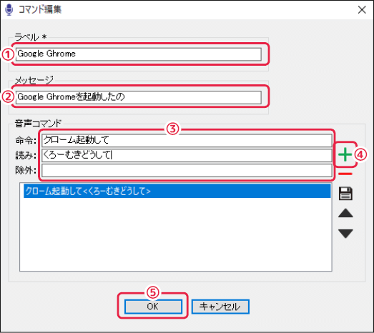Move the command down with the down triangle icon
Image resolution: width=374 pixels, height=333 pixels.
(x=345, y=234)
